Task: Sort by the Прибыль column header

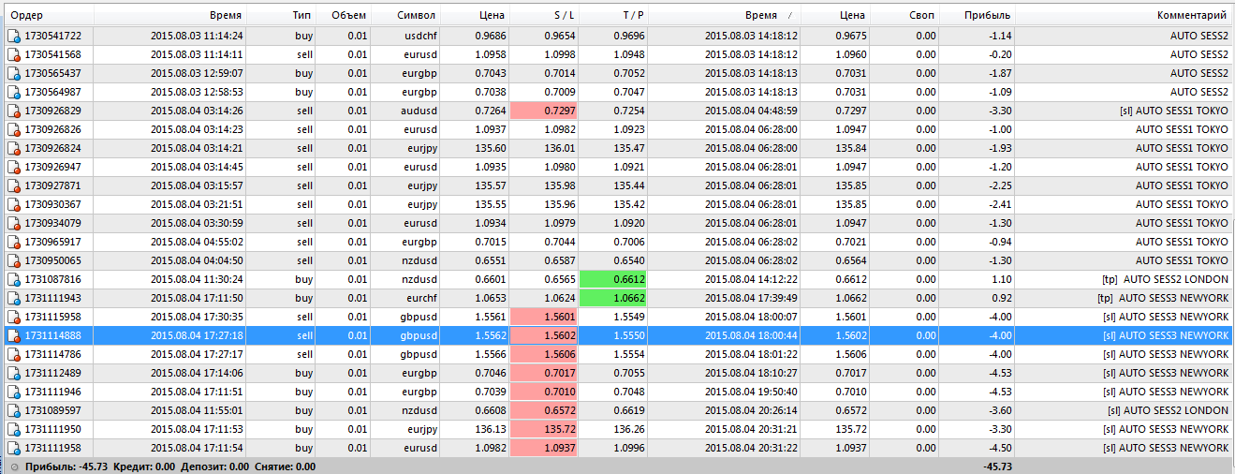Action: [x=978, y=16]
